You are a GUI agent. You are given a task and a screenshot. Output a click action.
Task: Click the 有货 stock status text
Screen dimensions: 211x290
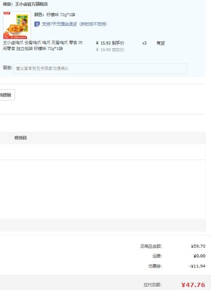pos(161,43)
